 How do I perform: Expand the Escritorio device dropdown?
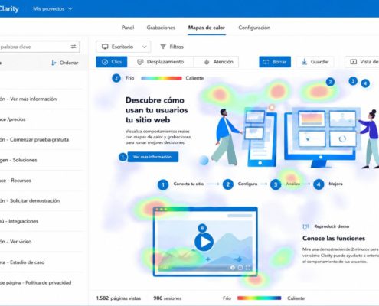pos(123,47)
